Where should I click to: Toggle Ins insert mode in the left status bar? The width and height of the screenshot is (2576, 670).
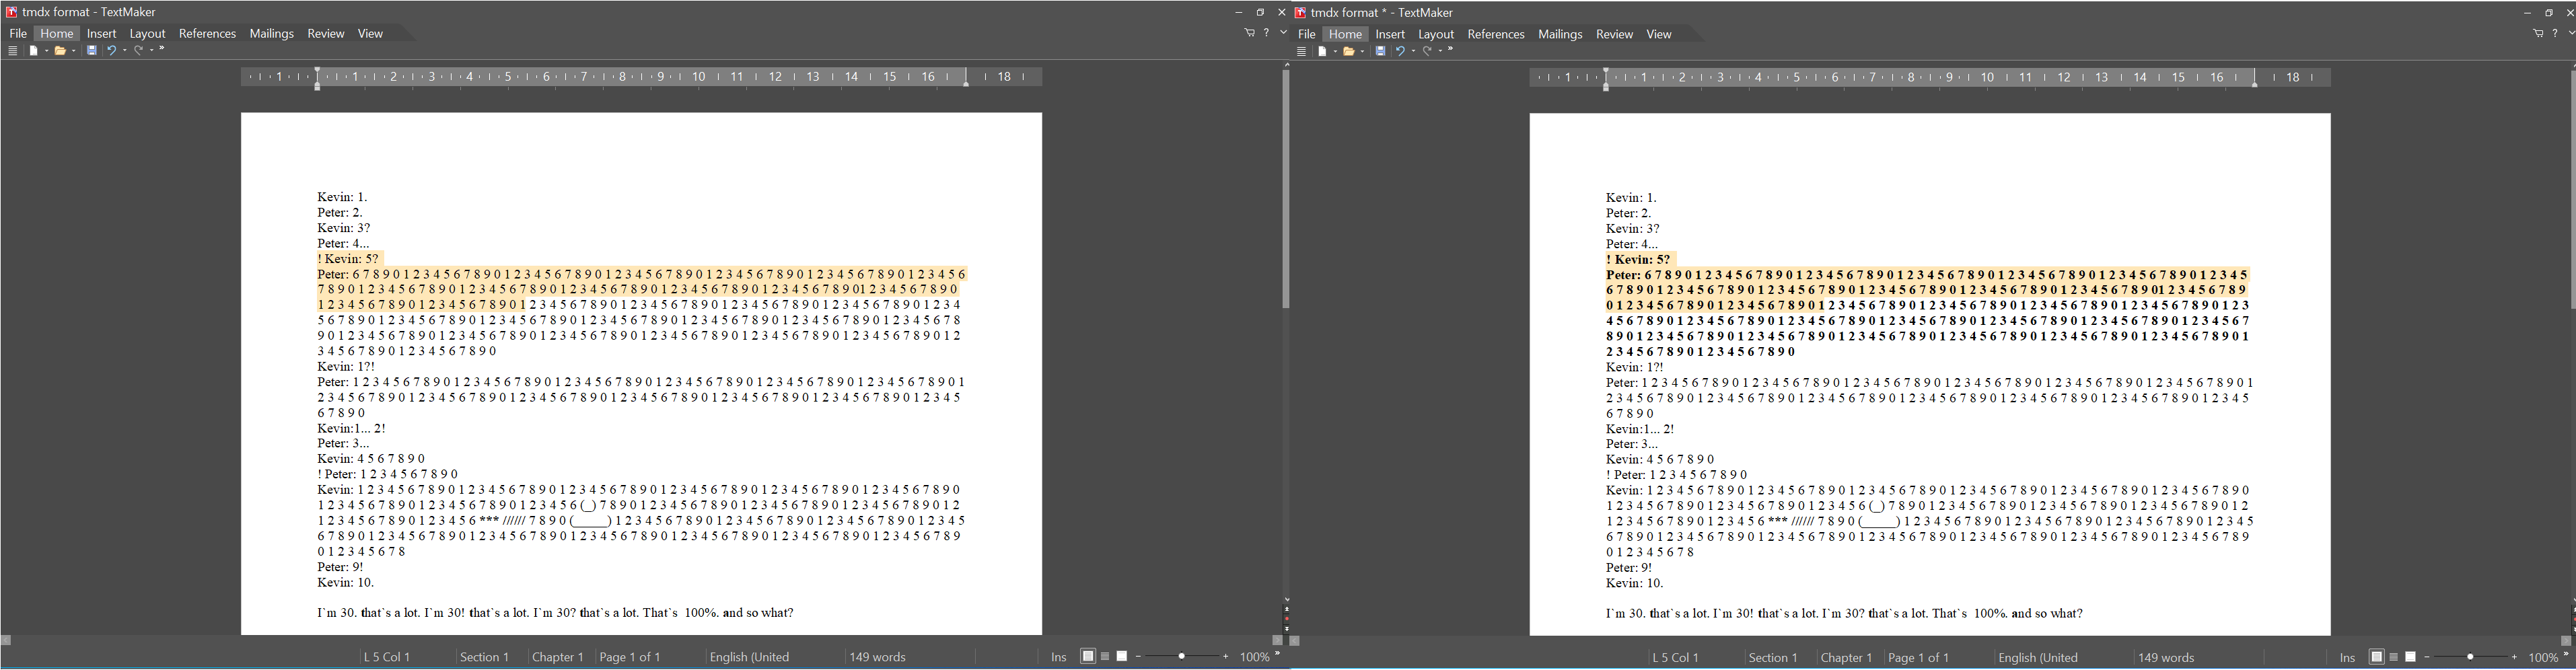1058,657
